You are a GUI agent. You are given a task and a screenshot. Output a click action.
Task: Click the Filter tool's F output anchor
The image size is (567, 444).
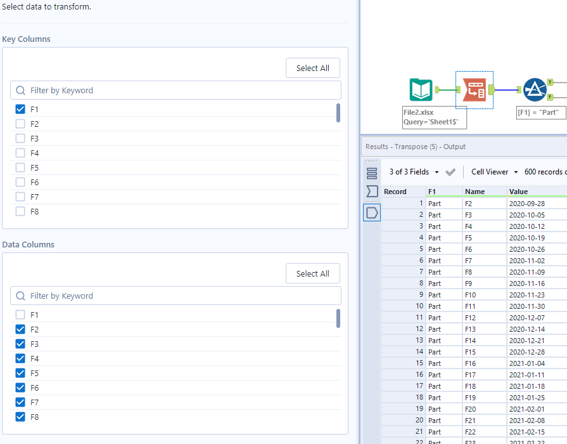(550, 97)
